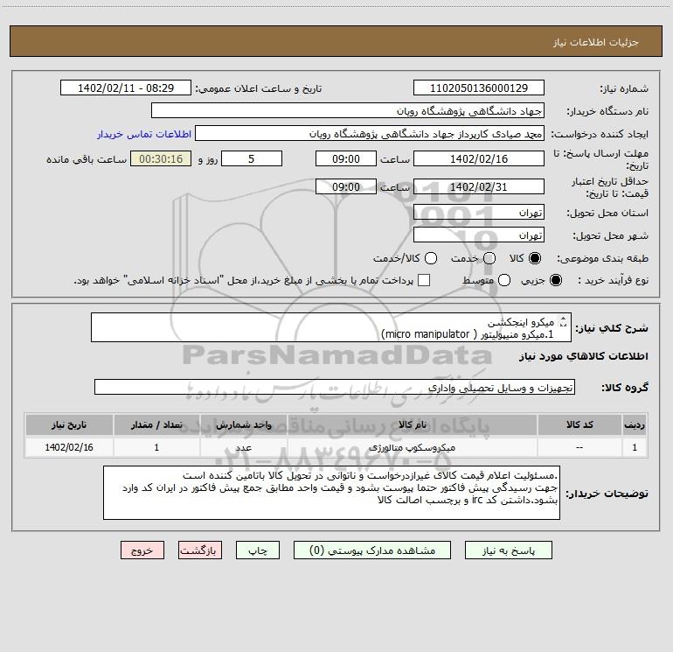The width and height of the screenshot is (673, 652).
Task: Click the واحد شمارش column header
Action: click(243, 424)
